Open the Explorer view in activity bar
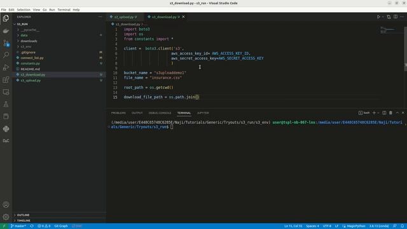Screen dimensions: 407x229 6,18
